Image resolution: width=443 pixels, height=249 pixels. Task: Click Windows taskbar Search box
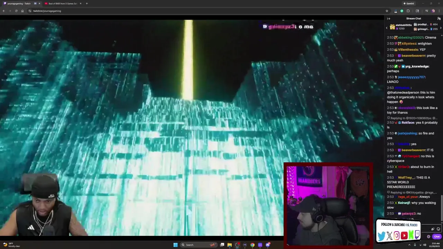coord(198,245)
